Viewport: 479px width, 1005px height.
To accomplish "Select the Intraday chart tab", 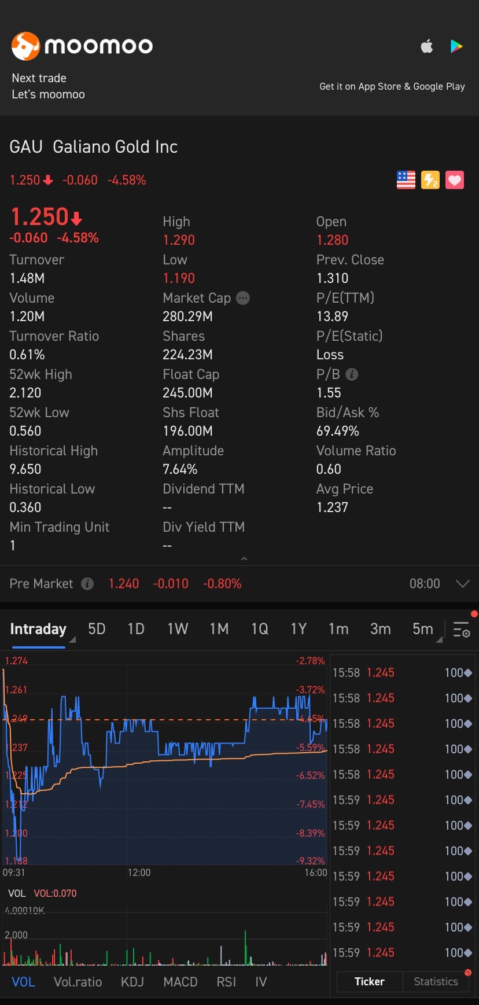I will click(x=38, y=629).
